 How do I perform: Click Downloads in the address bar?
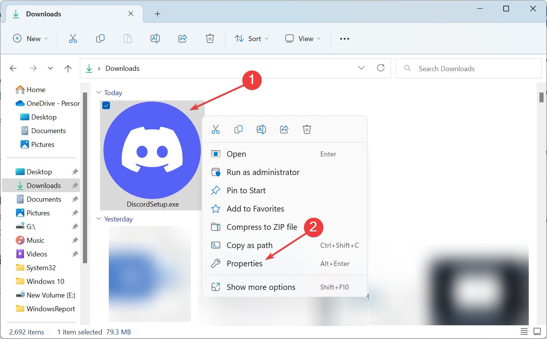point(122,68)
